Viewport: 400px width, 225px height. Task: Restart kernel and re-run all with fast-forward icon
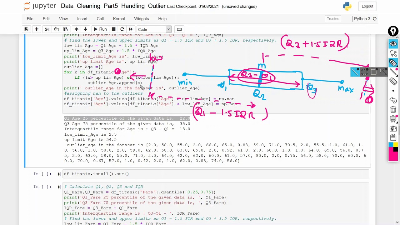pyautogui.click(x=131, y=29)
